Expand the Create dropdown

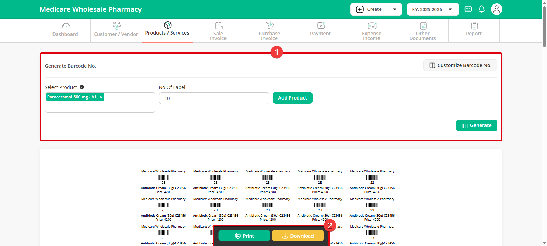point(376,9)
